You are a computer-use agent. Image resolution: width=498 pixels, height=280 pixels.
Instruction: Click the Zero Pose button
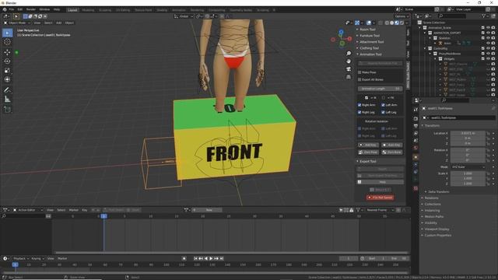[368, 152]
